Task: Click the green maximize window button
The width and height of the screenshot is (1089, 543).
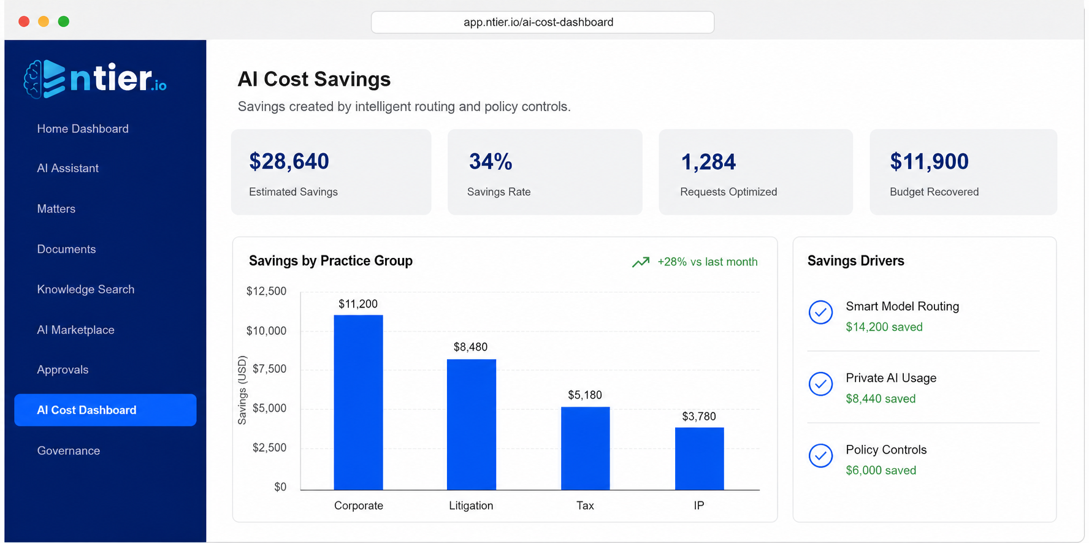Action: click(x=63, y=21)
